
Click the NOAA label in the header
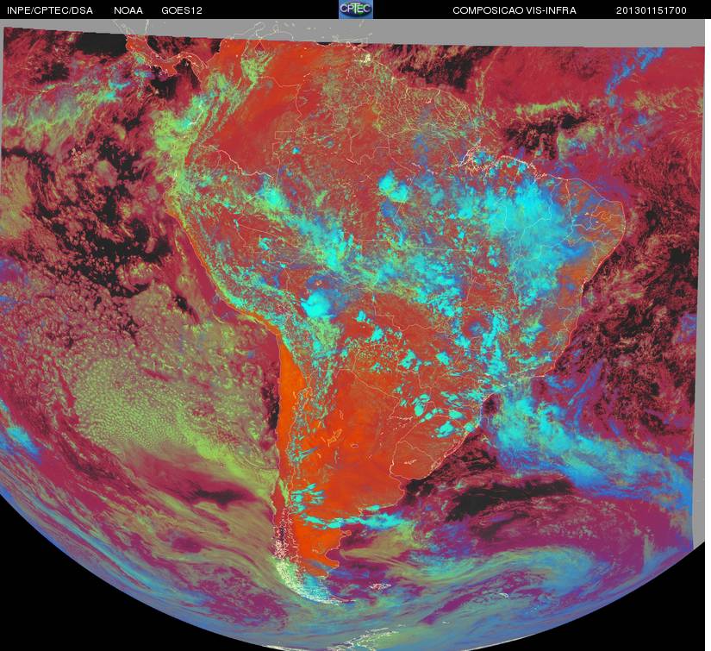[x=128, y=10]
